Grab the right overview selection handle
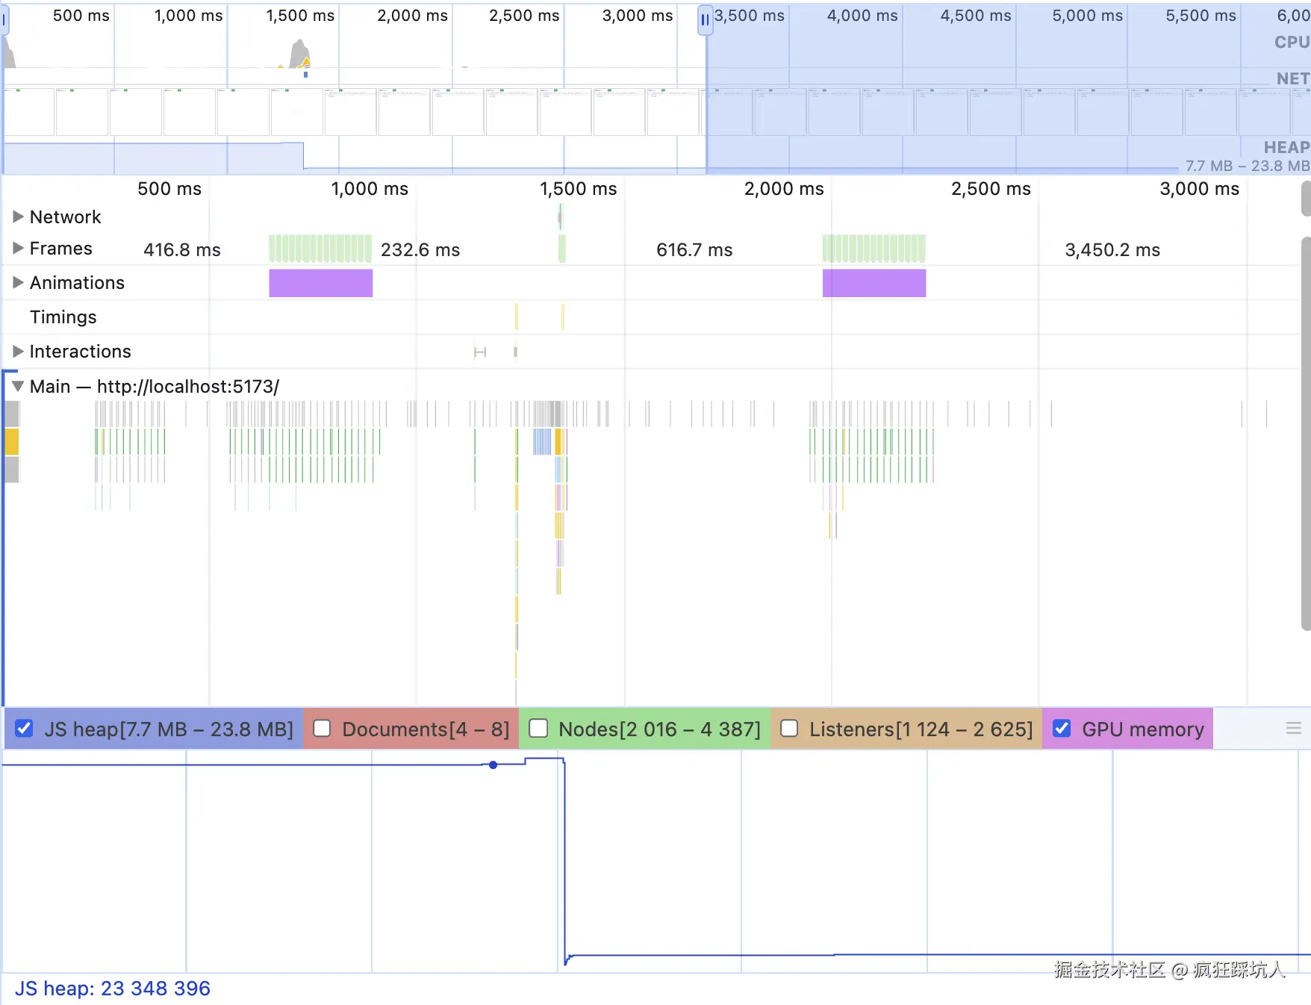 [x=705, y=20]
